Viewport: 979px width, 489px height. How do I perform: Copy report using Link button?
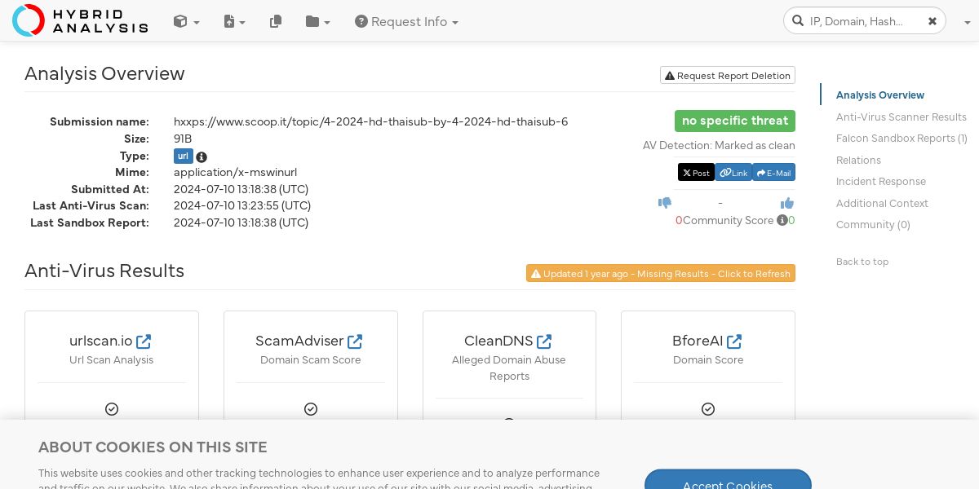tap(733, 172)
